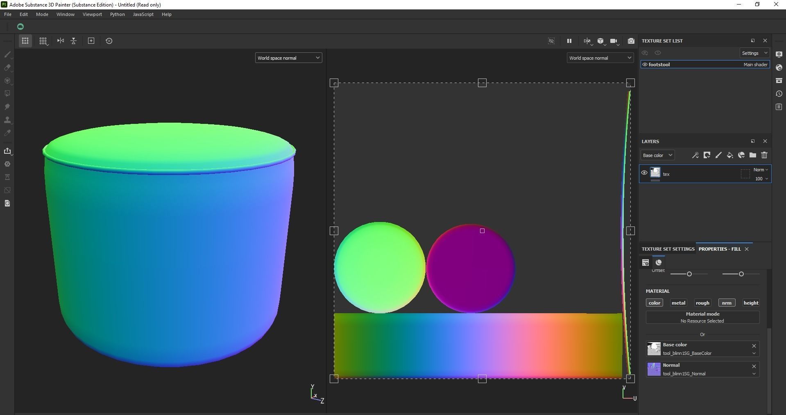Click the center/fit transform icon
Screen dimensions: 786x415
pyautogui.click(x=91, y=41)
